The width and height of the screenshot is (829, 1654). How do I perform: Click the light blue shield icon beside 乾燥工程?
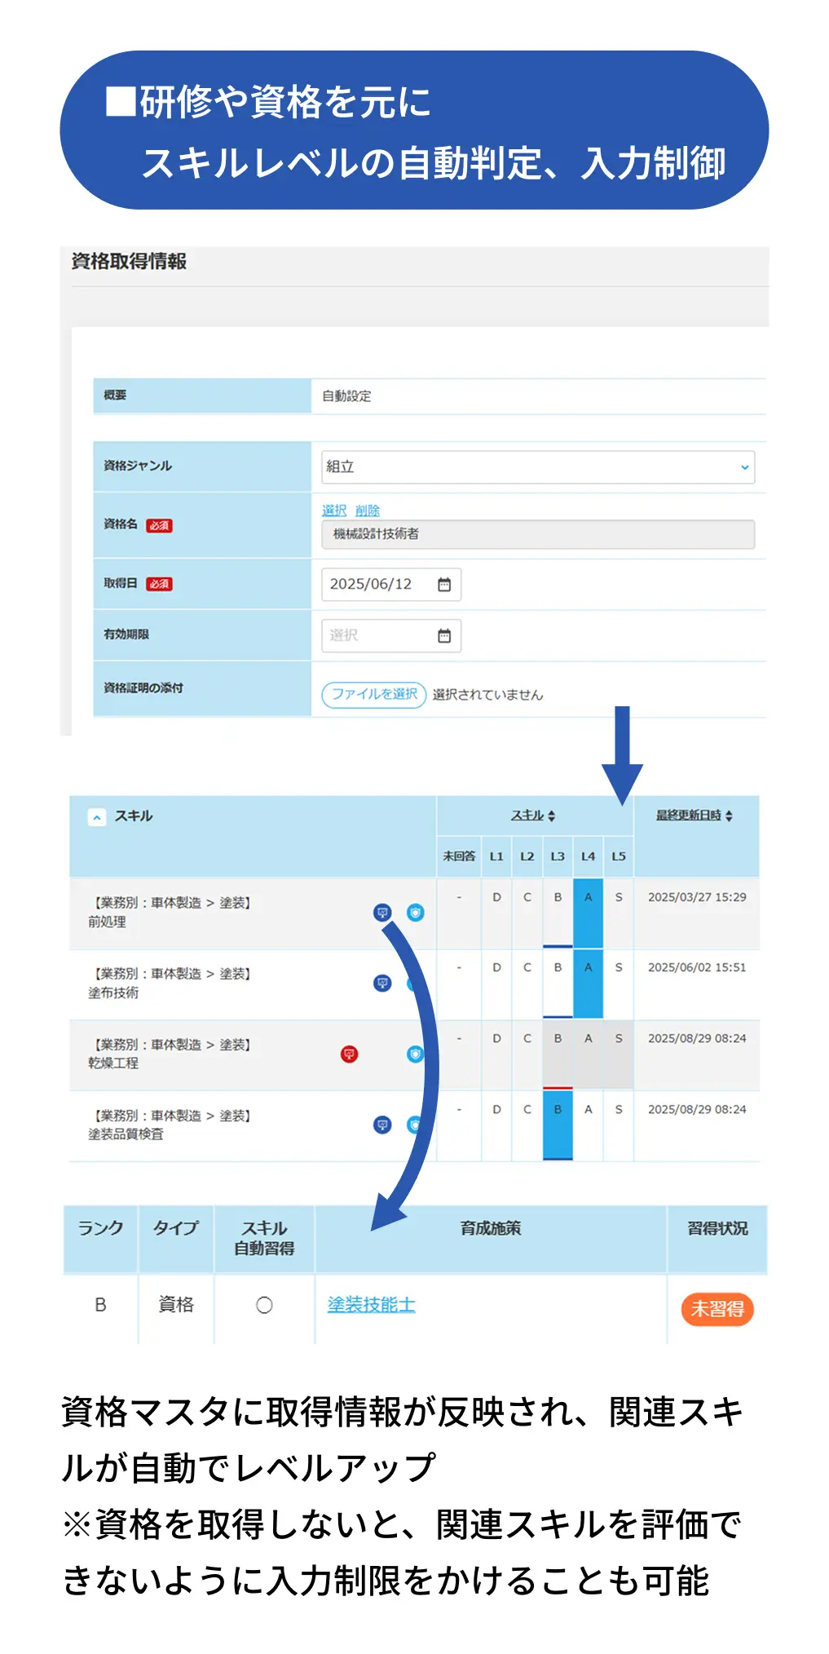coord(415,1055)
